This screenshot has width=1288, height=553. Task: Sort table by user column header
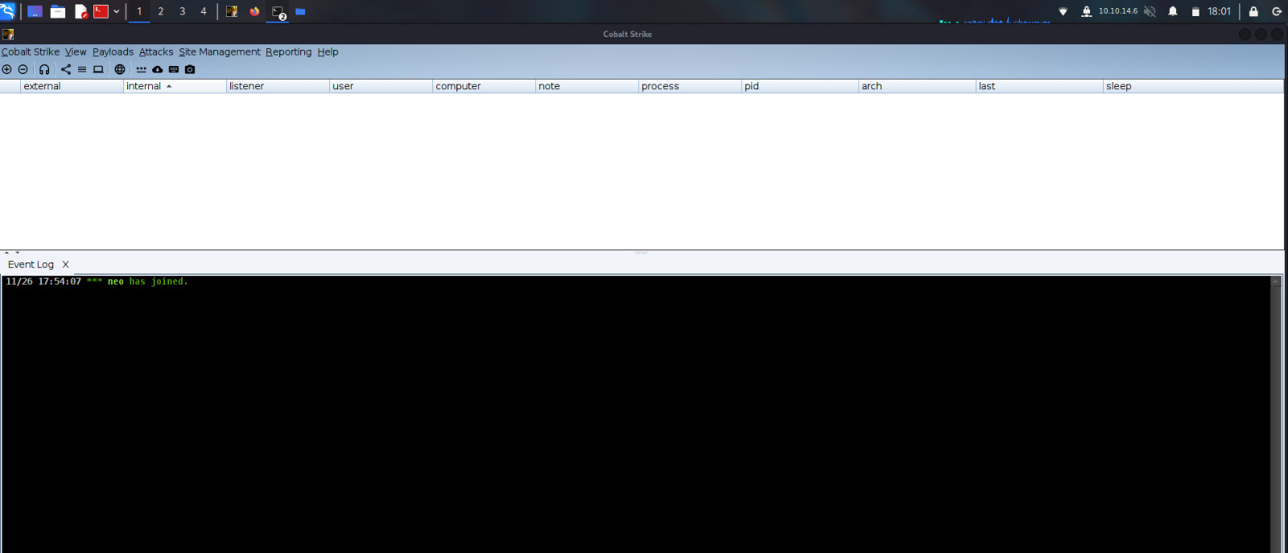point(381,86)
